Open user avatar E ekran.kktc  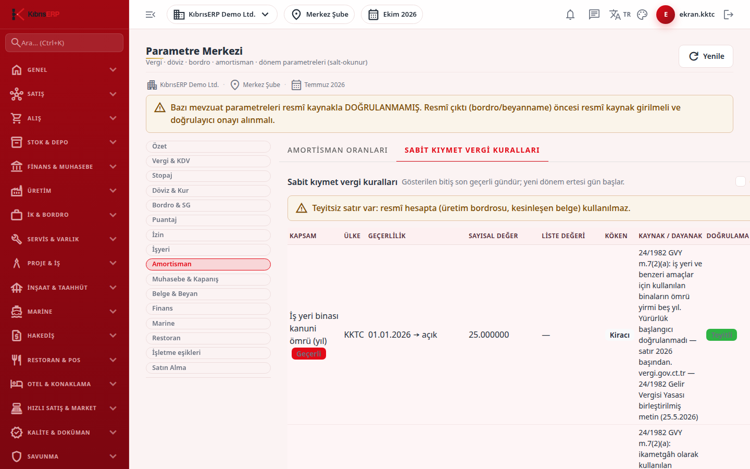[685, 15]
